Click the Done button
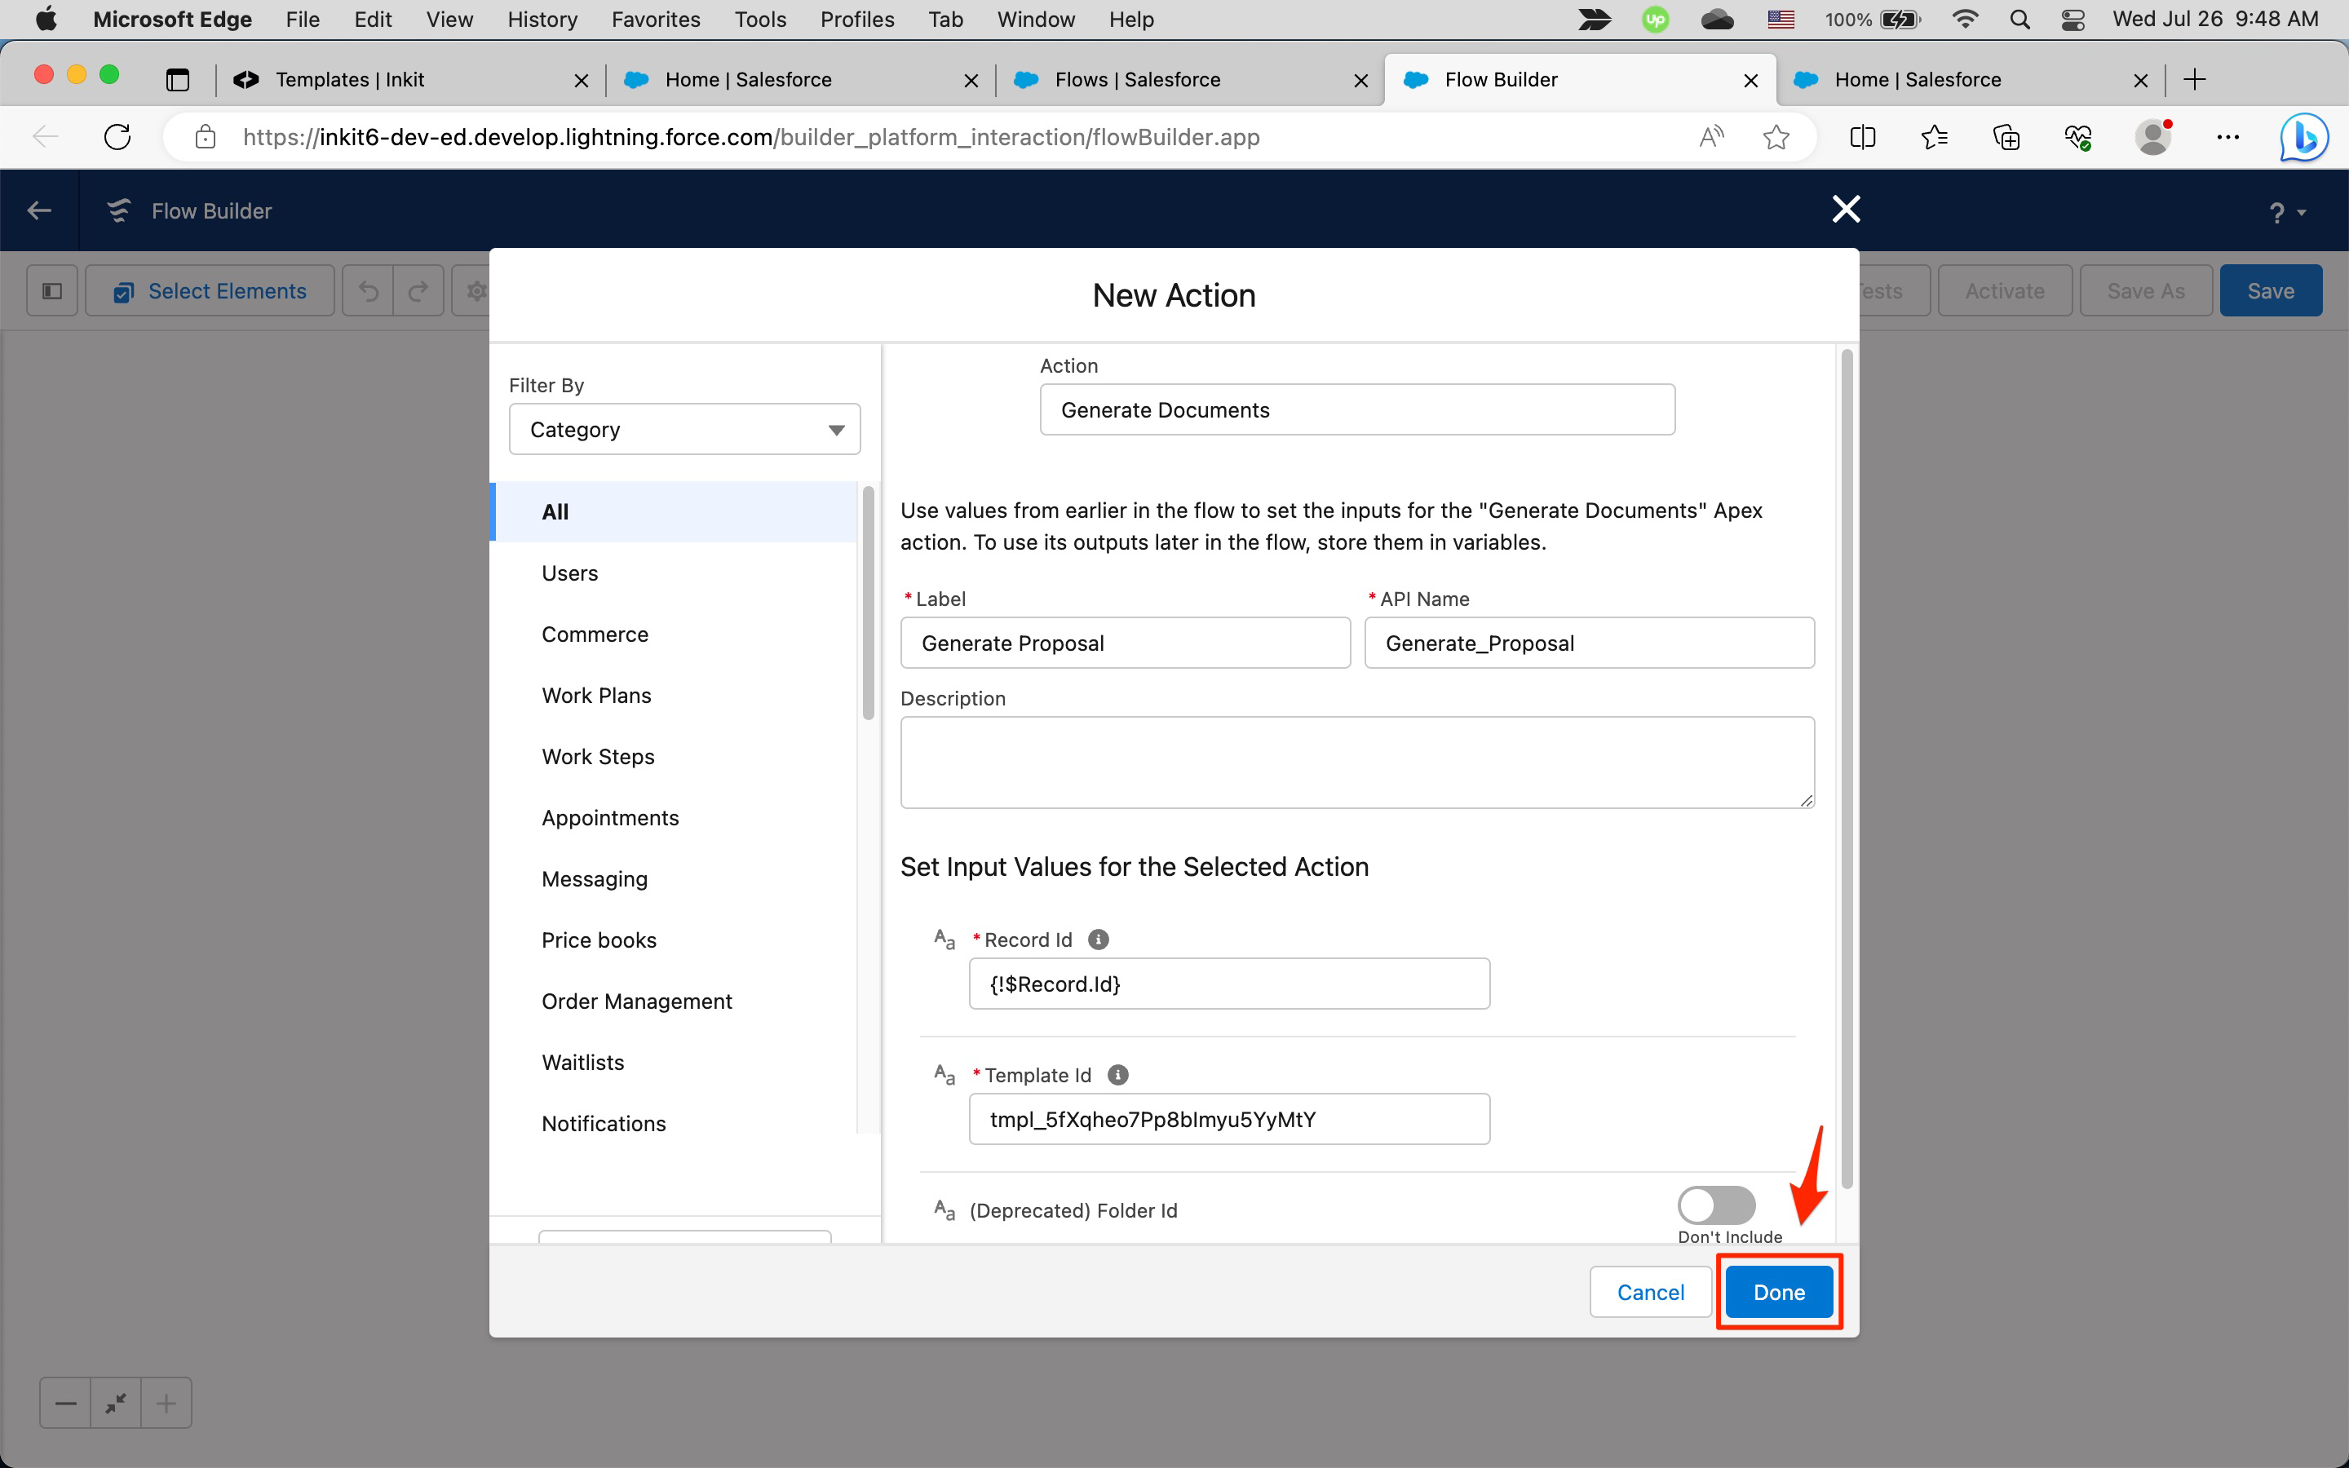The height and width of the screenshot is (1468, 2349). pyautogui.click(x=1778, y=1293)
